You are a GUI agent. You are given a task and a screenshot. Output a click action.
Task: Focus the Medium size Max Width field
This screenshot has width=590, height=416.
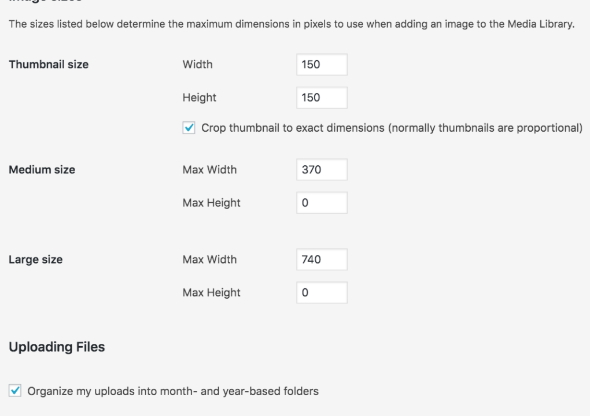click(x=322, y=170)
